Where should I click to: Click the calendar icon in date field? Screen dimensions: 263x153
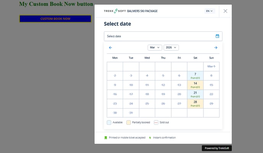click(x=217, y=36)
